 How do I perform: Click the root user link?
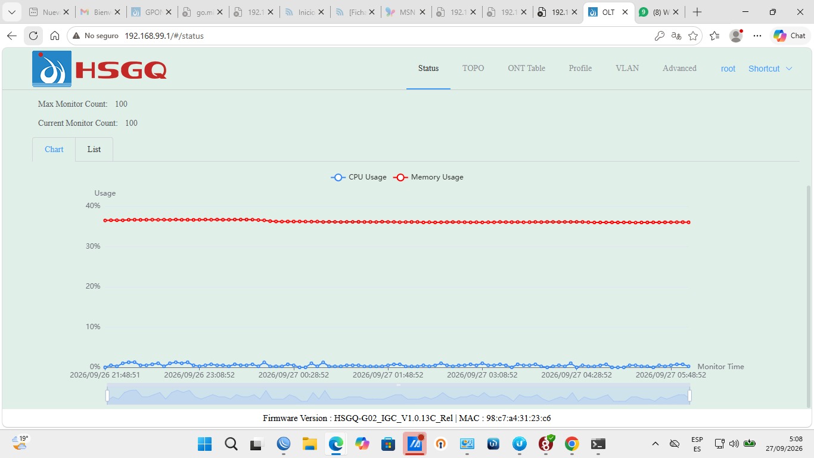pos(728,69)
